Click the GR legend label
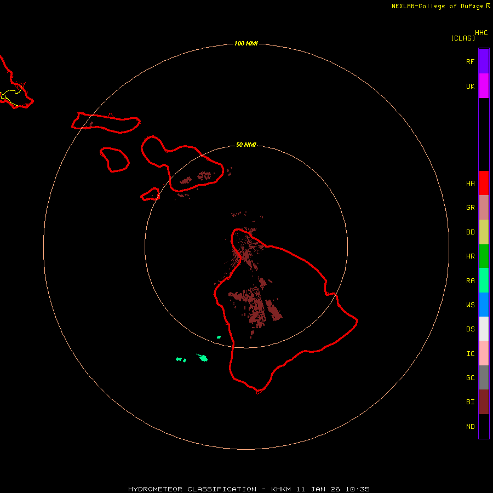Viewport: 493px width, 493px height. [471, 208]
